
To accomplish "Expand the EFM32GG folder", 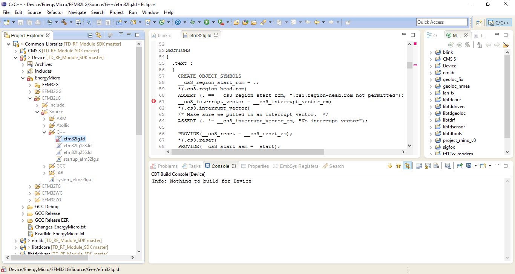I will click(30, 91).
